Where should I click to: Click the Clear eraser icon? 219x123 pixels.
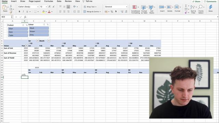tap(186, 12)
